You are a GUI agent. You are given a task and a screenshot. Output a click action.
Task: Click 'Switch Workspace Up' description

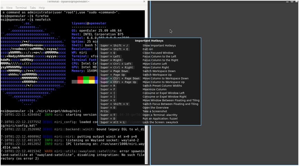[x=157, y=75]
